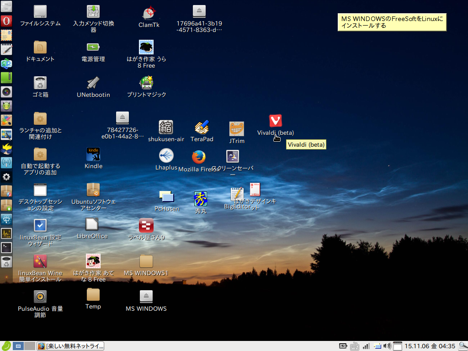Launch Mozilla Firefox from the desktop
Viewport: 468px width, 351px height.
pos(198,157)
